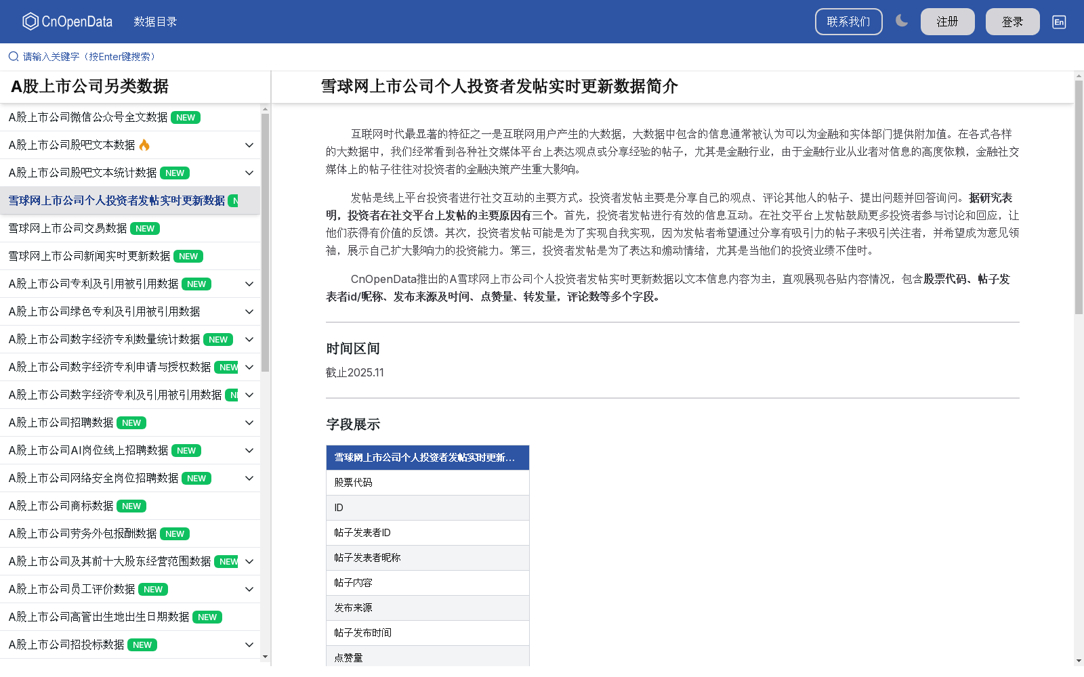Click the 股票代码 table cell
Viewport: 1084px width, 677px height.
click(x=428, y=483)
